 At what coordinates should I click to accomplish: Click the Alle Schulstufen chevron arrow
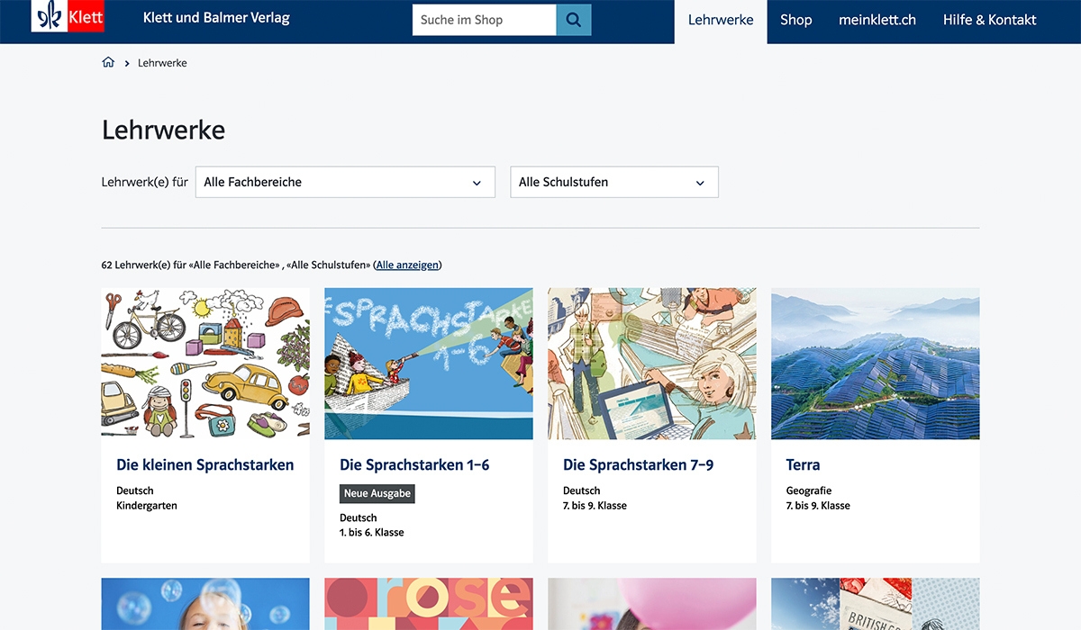point(700,183)
